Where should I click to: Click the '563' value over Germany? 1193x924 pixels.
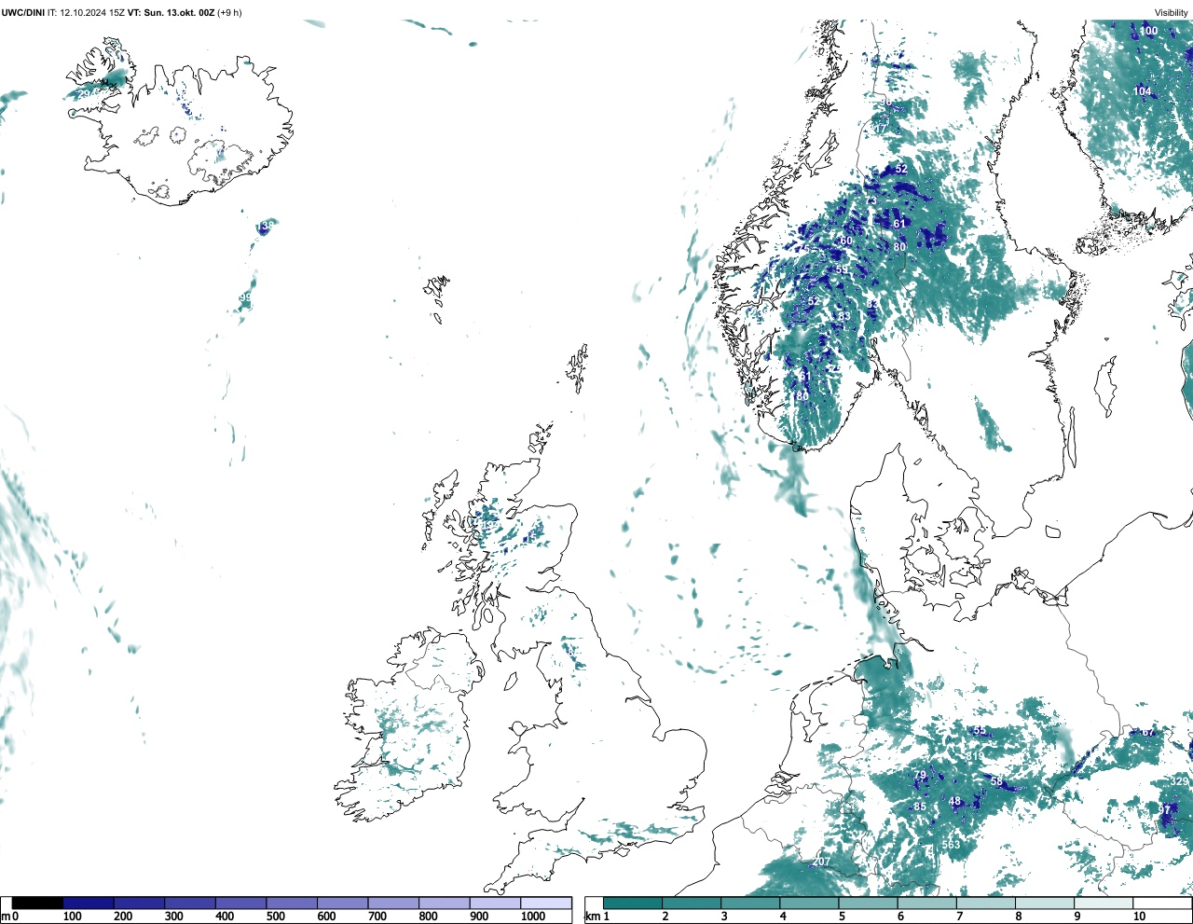[x=951, y=845]
